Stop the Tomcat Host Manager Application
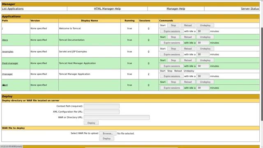The image size is (263, 148). 173,60
